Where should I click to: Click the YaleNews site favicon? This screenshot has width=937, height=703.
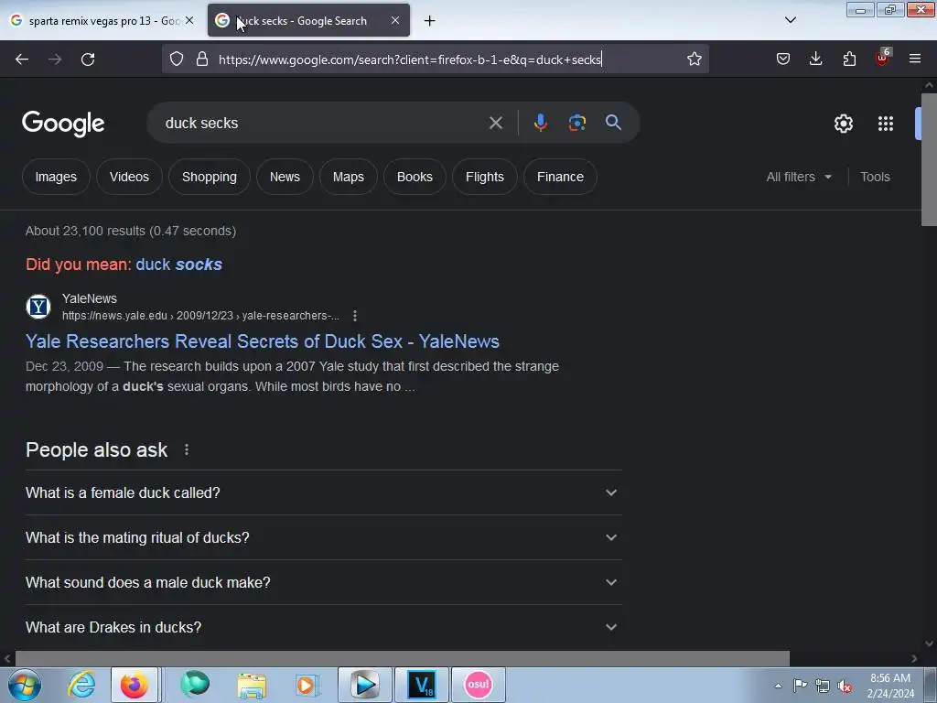tap(38, 307)
